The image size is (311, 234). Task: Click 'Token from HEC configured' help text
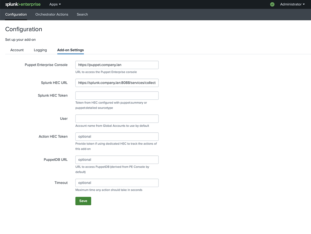point(111,105)
